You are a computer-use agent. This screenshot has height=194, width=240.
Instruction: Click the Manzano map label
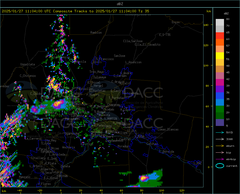[25, 177]
